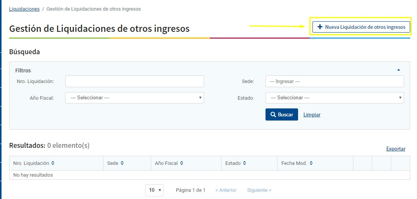The width and height of the screenshot is (417, 199).
Task: Open the Estado dropdown
Action: tap(334, 98)
